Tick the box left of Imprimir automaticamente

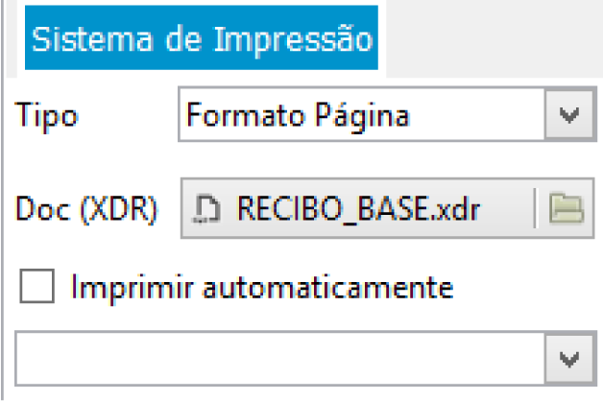point(36,287)
